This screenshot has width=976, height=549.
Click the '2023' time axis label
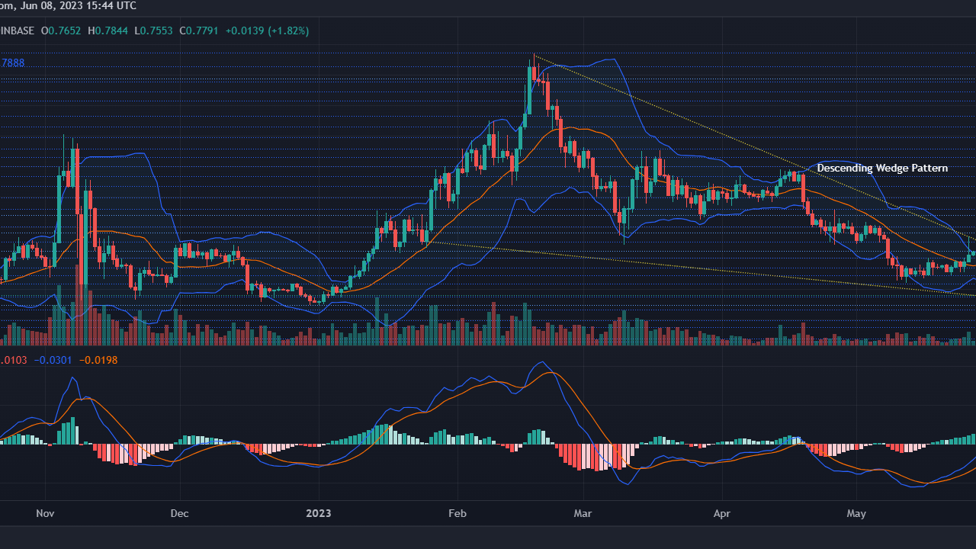pos(318,513)
